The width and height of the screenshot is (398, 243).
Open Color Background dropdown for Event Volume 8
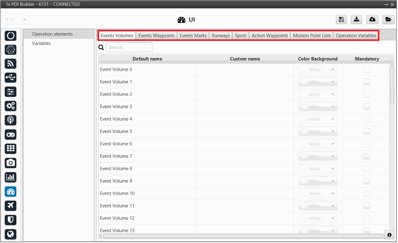(x=318, y=169)
